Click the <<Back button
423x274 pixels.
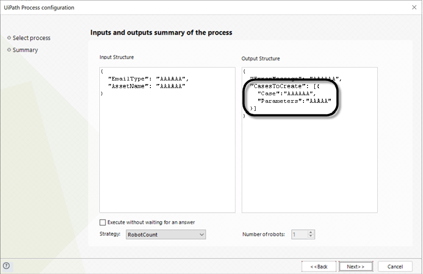(319, 266)
